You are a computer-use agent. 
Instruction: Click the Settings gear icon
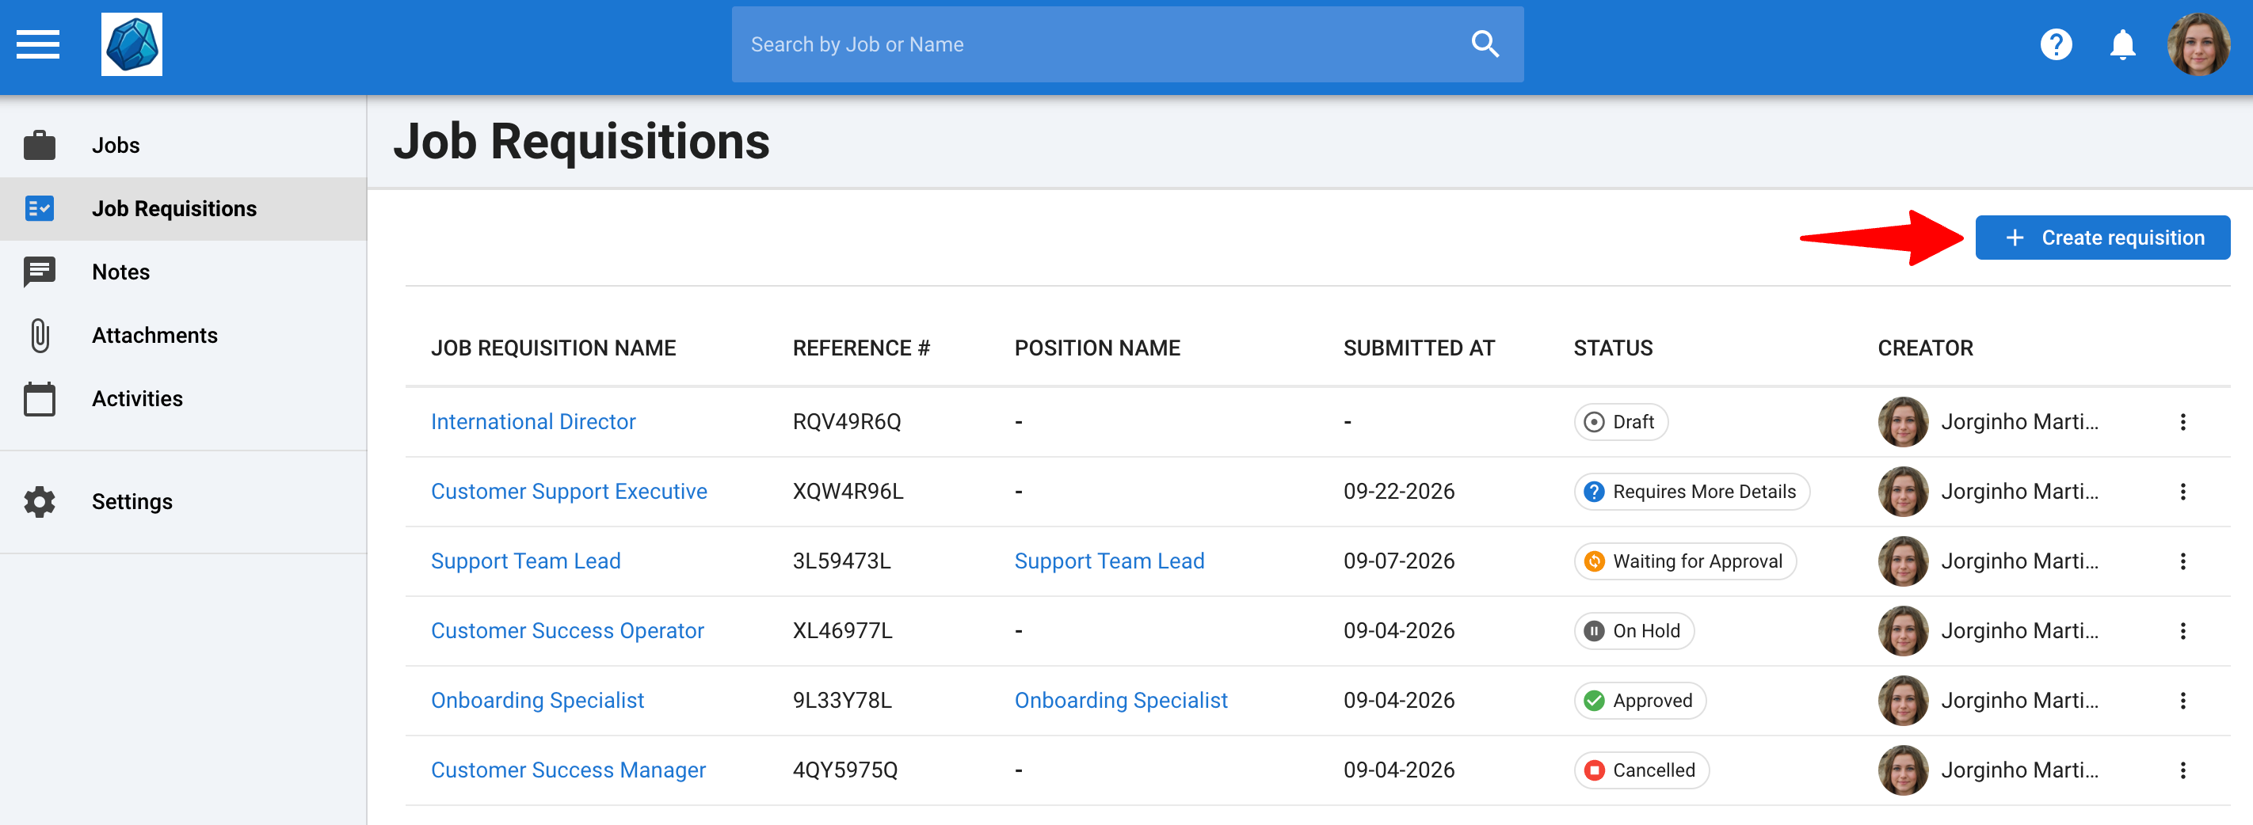click(x=40, y=502)
